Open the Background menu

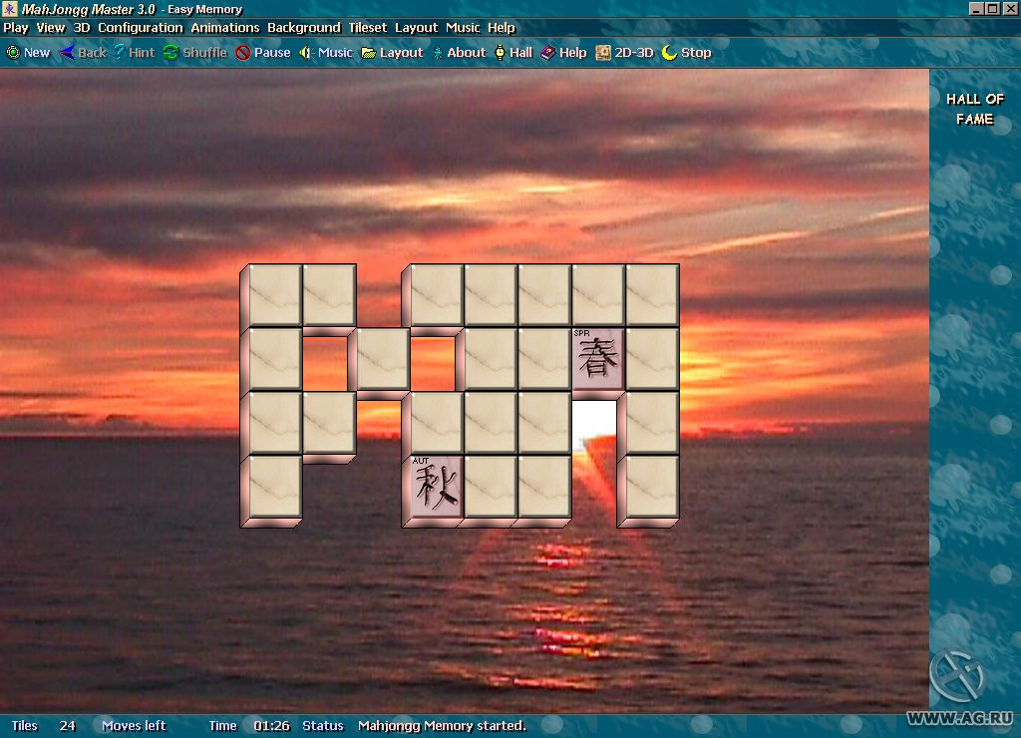click(303, 28)
